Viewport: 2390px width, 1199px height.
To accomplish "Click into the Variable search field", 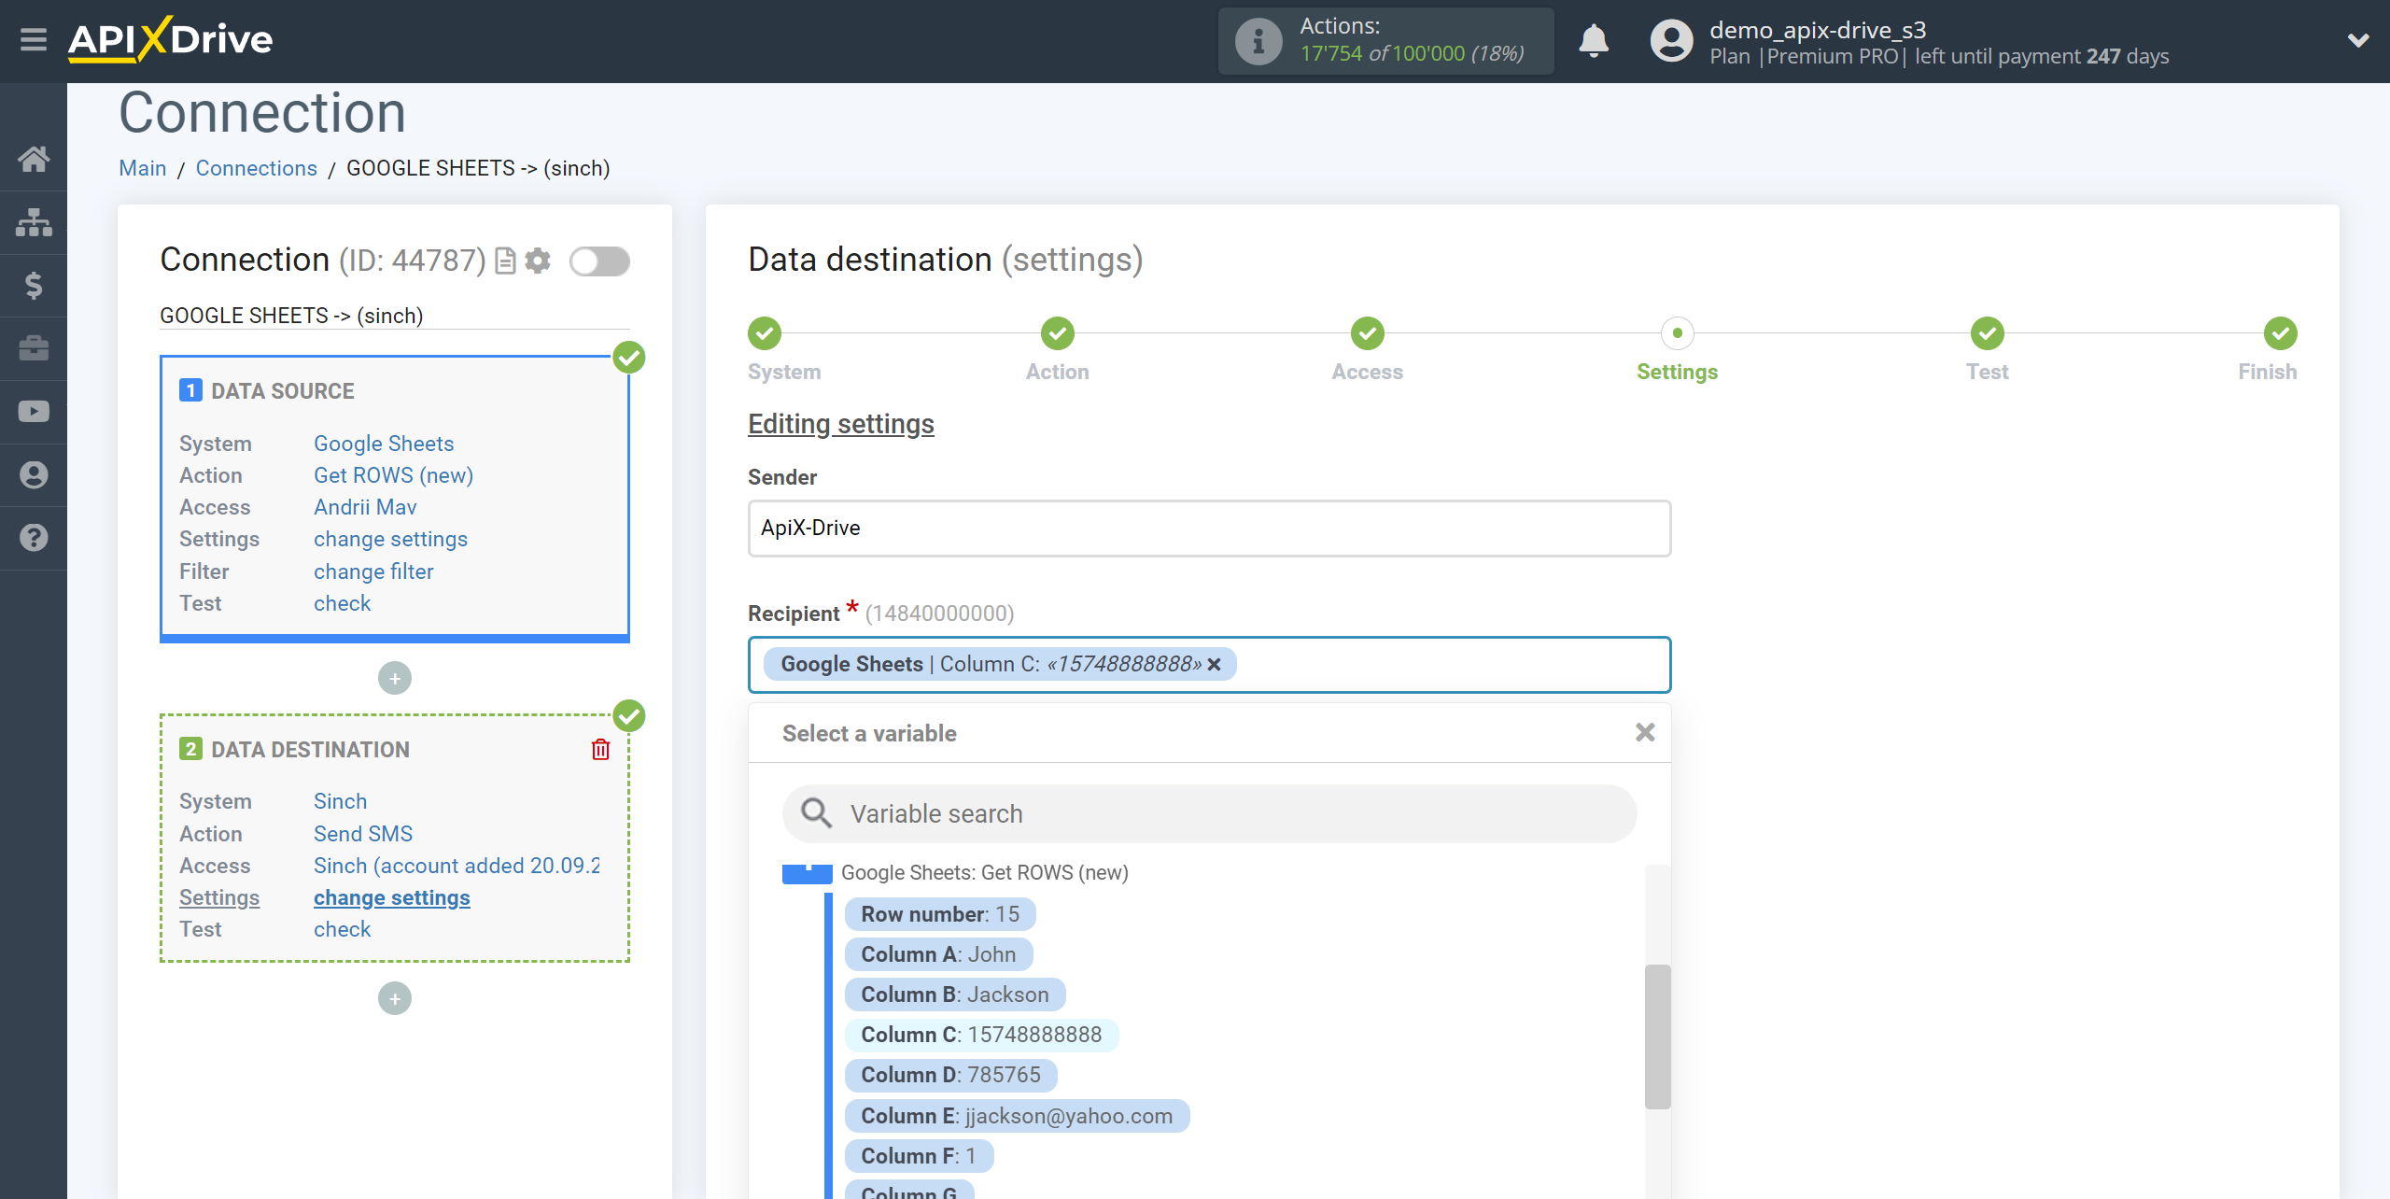I will click(x=1209, y=813).
